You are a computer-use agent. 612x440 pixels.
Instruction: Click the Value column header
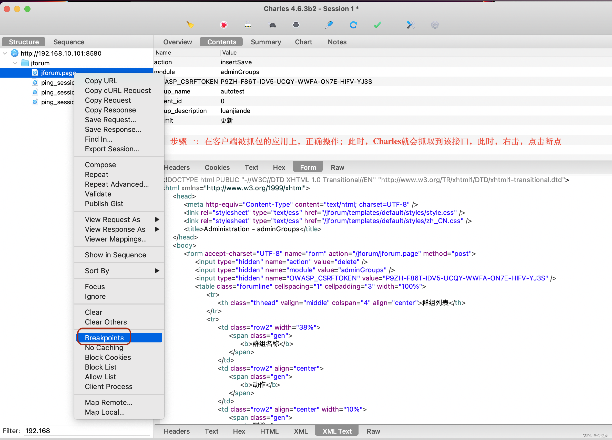coord(416,53)
